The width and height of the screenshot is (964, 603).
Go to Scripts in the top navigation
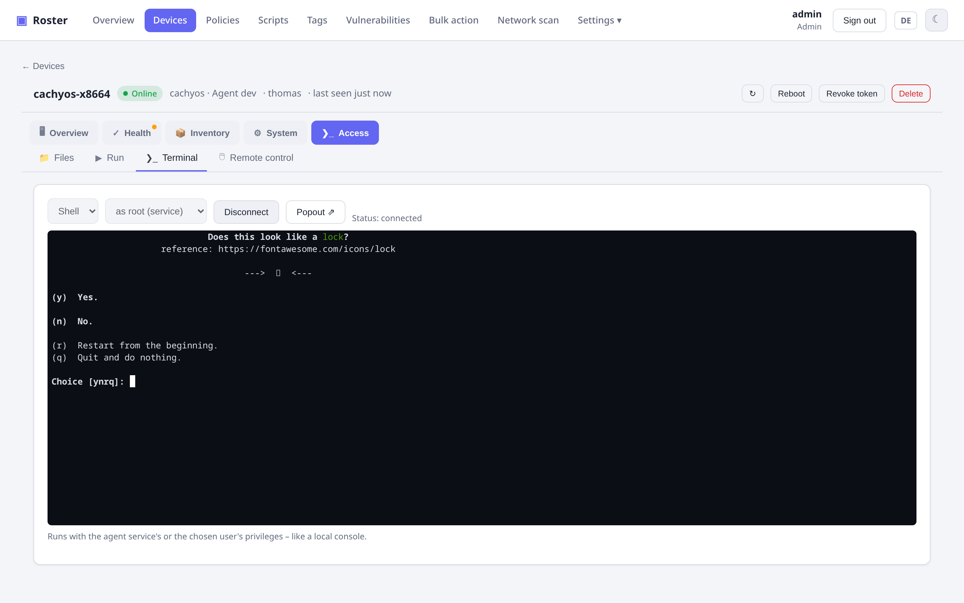tap(273, 20)
